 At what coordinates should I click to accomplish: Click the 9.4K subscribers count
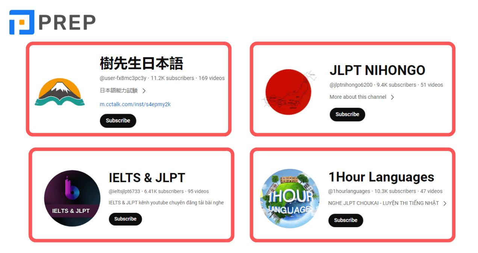396,85
